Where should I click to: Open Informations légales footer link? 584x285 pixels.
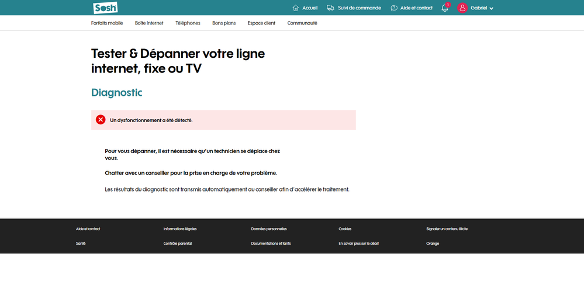pyautogui.click(x=180, y=229)
